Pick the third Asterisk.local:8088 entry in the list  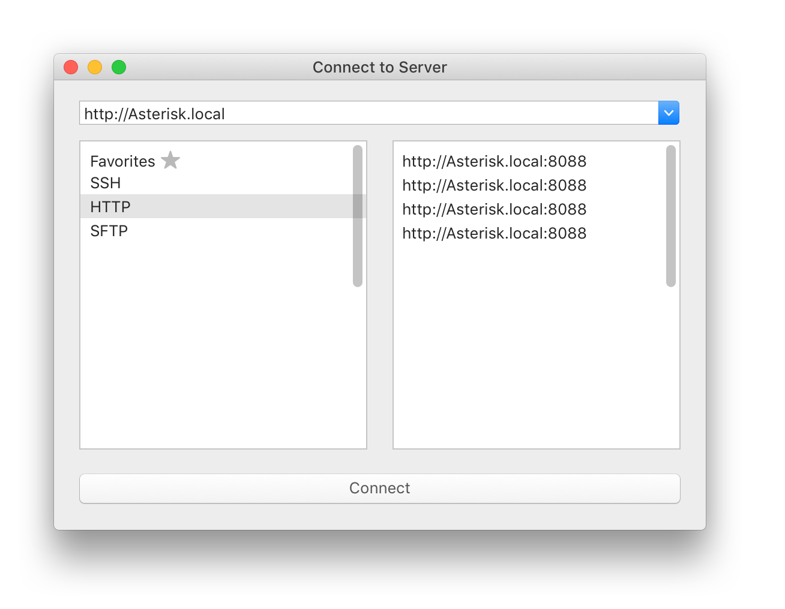[x=494, y=209]
